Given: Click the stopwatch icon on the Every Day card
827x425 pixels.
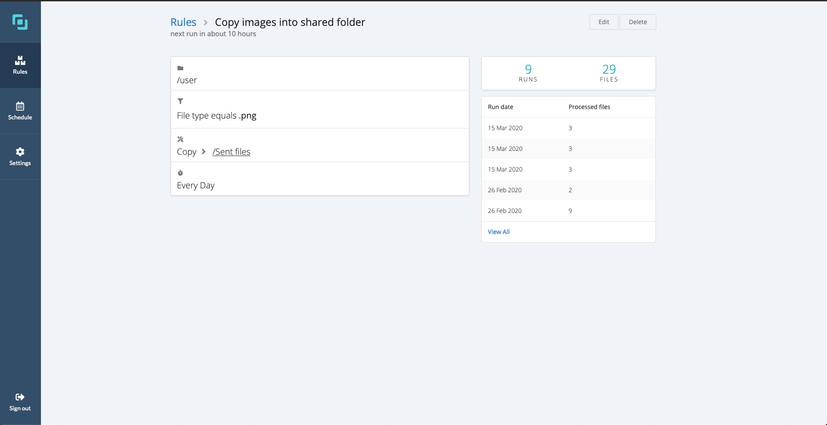Looking at the screenshot, I should point(180,172).
